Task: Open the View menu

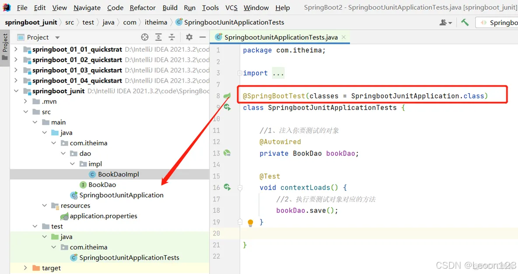Action: (59, 7)
